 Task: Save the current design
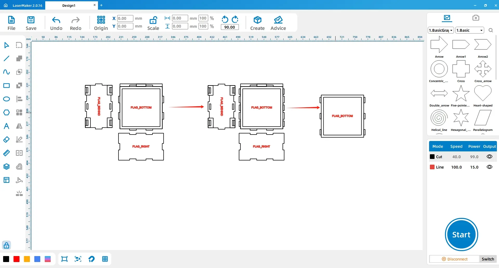click(31, 23)
